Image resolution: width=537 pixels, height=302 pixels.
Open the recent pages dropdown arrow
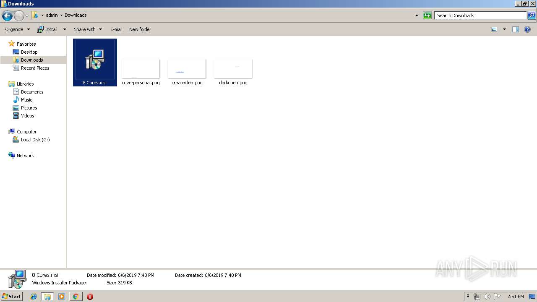27,16
